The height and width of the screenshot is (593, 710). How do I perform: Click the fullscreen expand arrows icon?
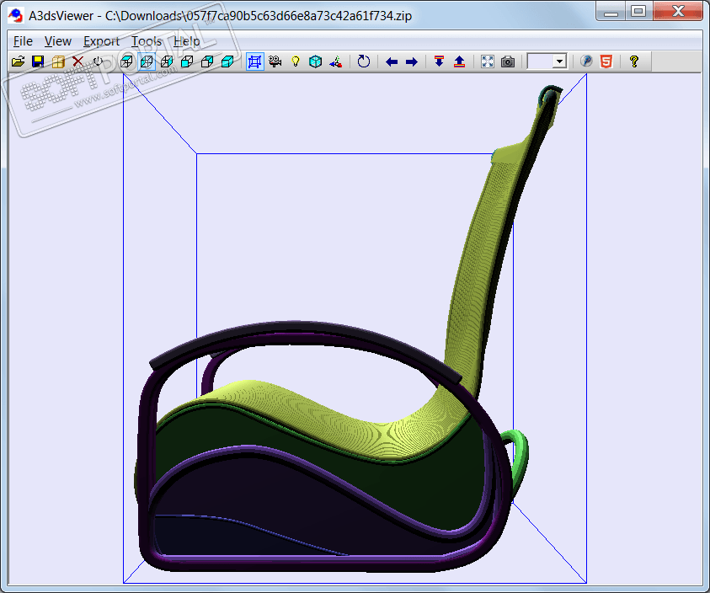(x=487, y=61)
